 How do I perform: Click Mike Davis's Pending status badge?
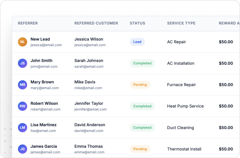(x=140, y=85)
